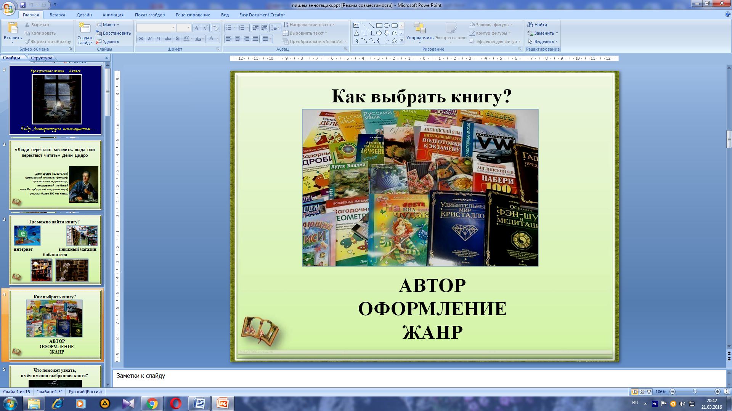Click the Reset slide (Восстановить) button
Screen dimensions: 732x411
click(x=113, y=33)
